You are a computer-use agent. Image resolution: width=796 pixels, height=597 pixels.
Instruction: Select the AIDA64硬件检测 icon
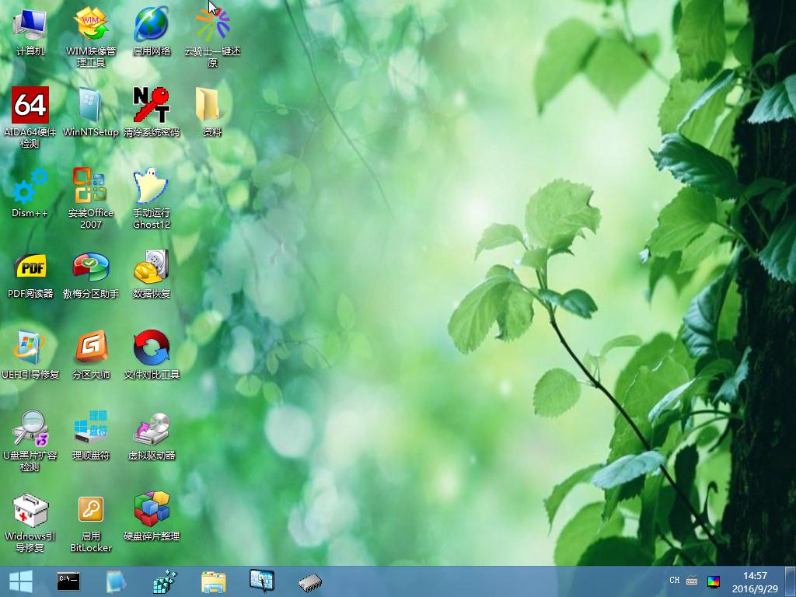click(x=30, y=105)
